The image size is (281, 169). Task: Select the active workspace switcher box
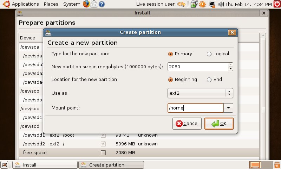[x=255, y=165]
